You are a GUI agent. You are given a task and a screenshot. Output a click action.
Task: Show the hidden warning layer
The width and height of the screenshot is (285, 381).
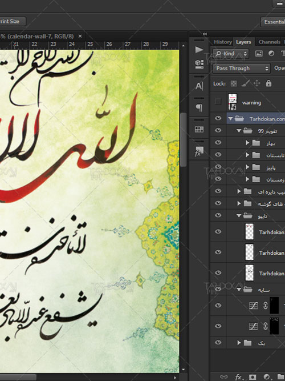(x=218, y=102)
